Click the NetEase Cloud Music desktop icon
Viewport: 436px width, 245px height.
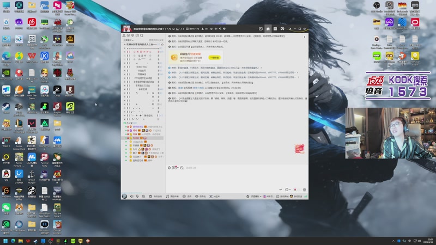[32, 23]
